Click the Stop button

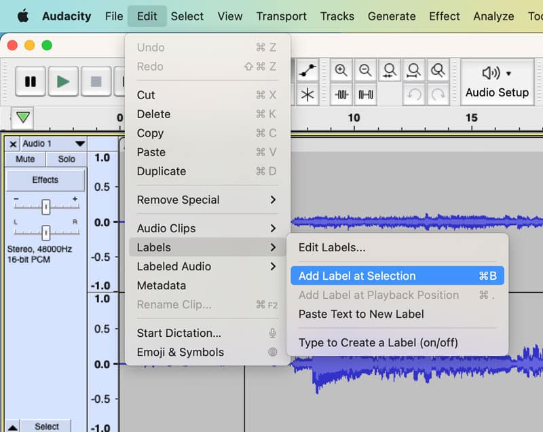pos(96,82)
